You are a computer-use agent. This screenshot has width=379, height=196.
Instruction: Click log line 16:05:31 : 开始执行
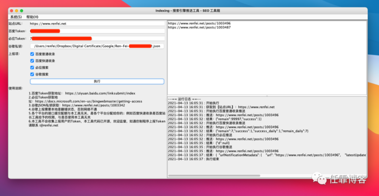(193, 103)
